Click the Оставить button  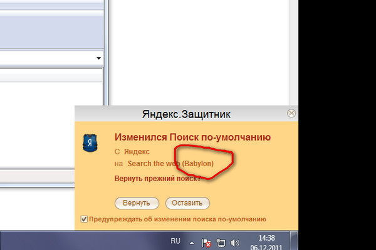187,203
